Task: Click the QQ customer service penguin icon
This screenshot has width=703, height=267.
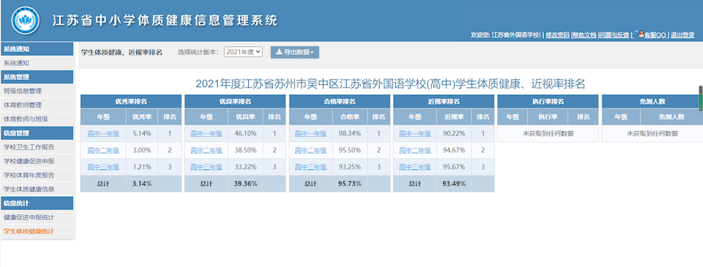Action: (x=641, y=34)
